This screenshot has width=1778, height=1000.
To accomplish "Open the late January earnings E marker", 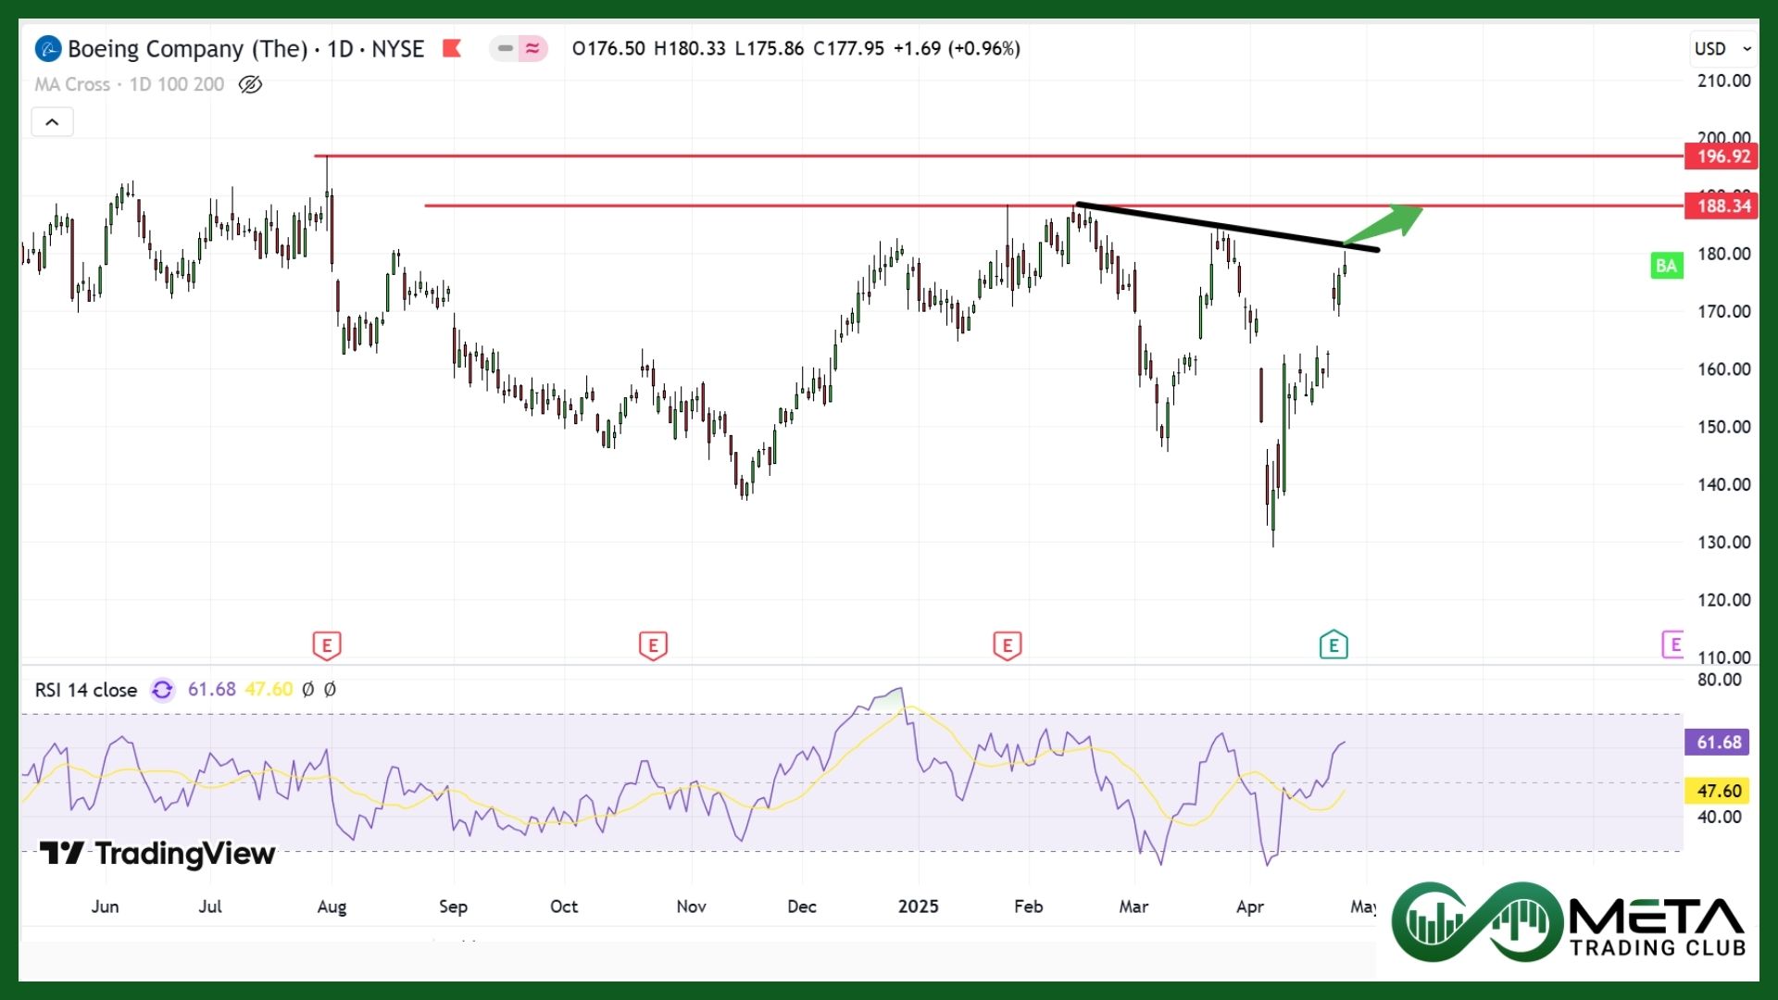I will 1008,645.
